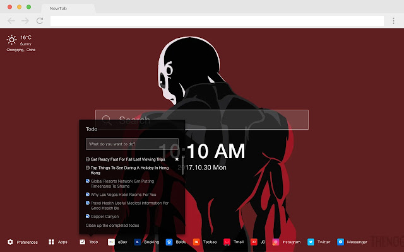This screenshot has width=404, height=252.
Task: Go back with browser back arrow
Action: (11, 21)
